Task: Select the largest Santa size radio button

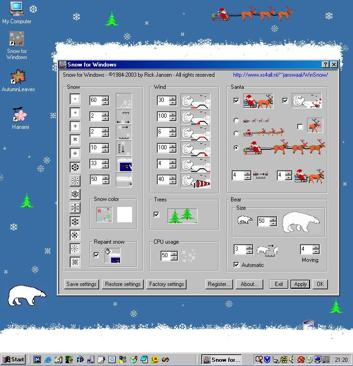Action: [x=236, y=148]
